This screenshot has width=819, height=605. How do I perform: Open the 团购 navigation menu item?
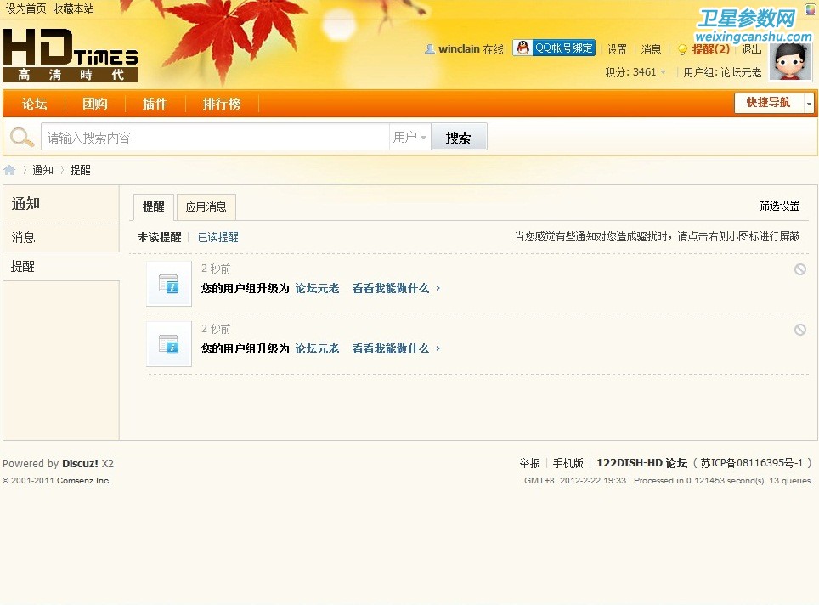(95, 104)
